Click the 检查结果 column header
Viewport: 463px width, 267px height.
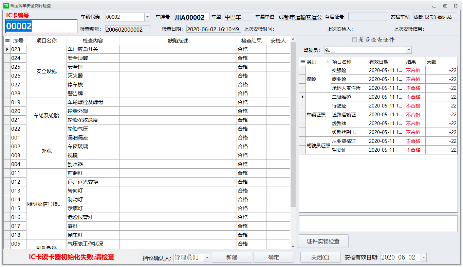251,40
